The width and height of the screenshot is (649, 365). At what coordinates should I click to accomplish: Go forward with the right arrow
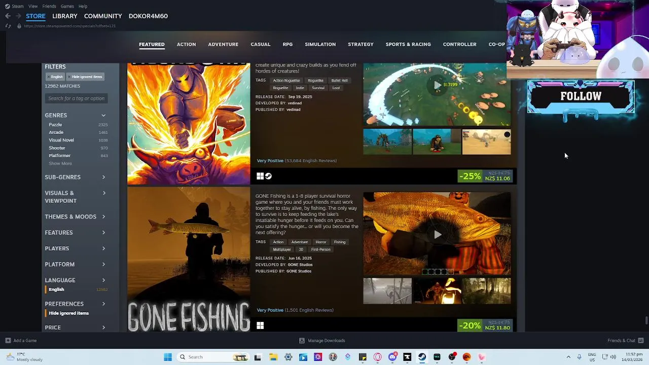pos(18,16)
